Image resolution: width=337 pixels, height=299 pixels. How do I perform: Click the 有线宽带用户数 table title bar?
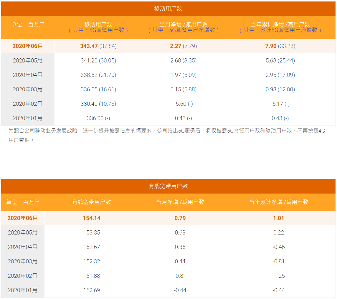pyautogui.click(x=168, y=186)
